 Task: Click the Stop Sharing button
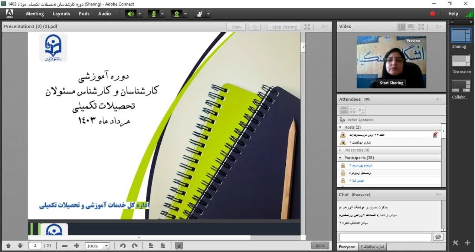tap(284, 27)
